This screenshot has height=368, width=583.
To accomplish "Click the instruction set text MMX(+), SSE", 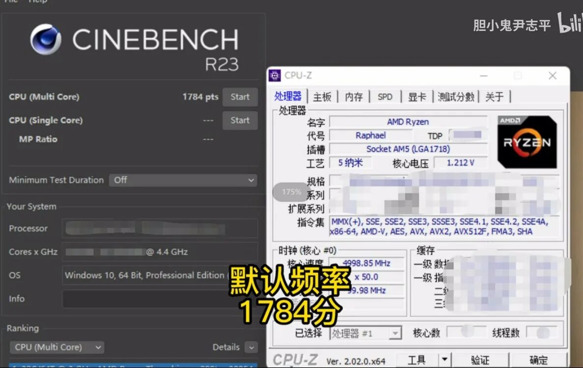I will [x=444, y=226].
